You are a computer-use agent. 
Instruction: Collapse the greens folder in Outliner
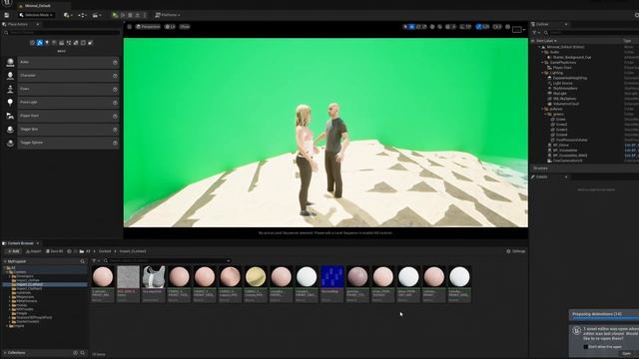[x=545, y=115]
